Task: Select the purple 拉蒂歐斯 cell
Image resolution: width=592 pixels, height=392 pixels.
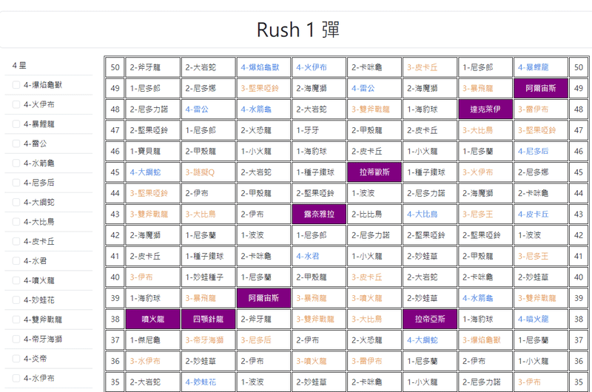Action: click(x=374, y=172)
